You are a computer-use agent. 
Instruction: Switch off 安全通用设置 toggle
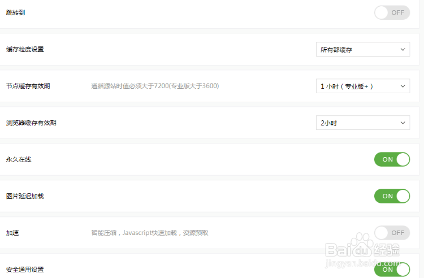coord(392,270)
